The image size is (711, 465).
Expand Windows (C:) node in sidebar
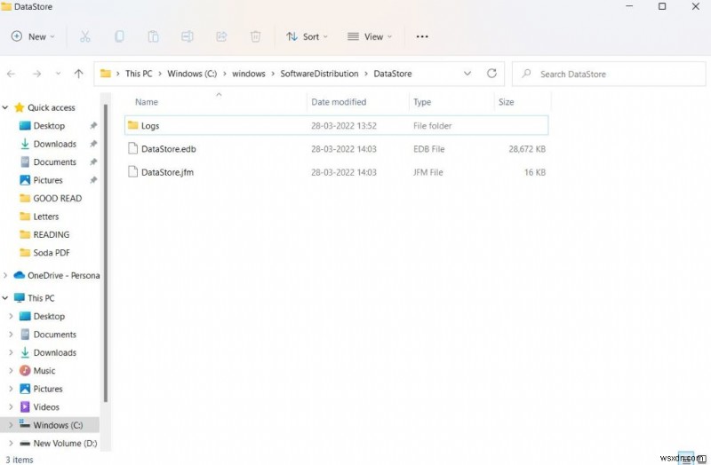pyautogui.click(x=11, y=425)
